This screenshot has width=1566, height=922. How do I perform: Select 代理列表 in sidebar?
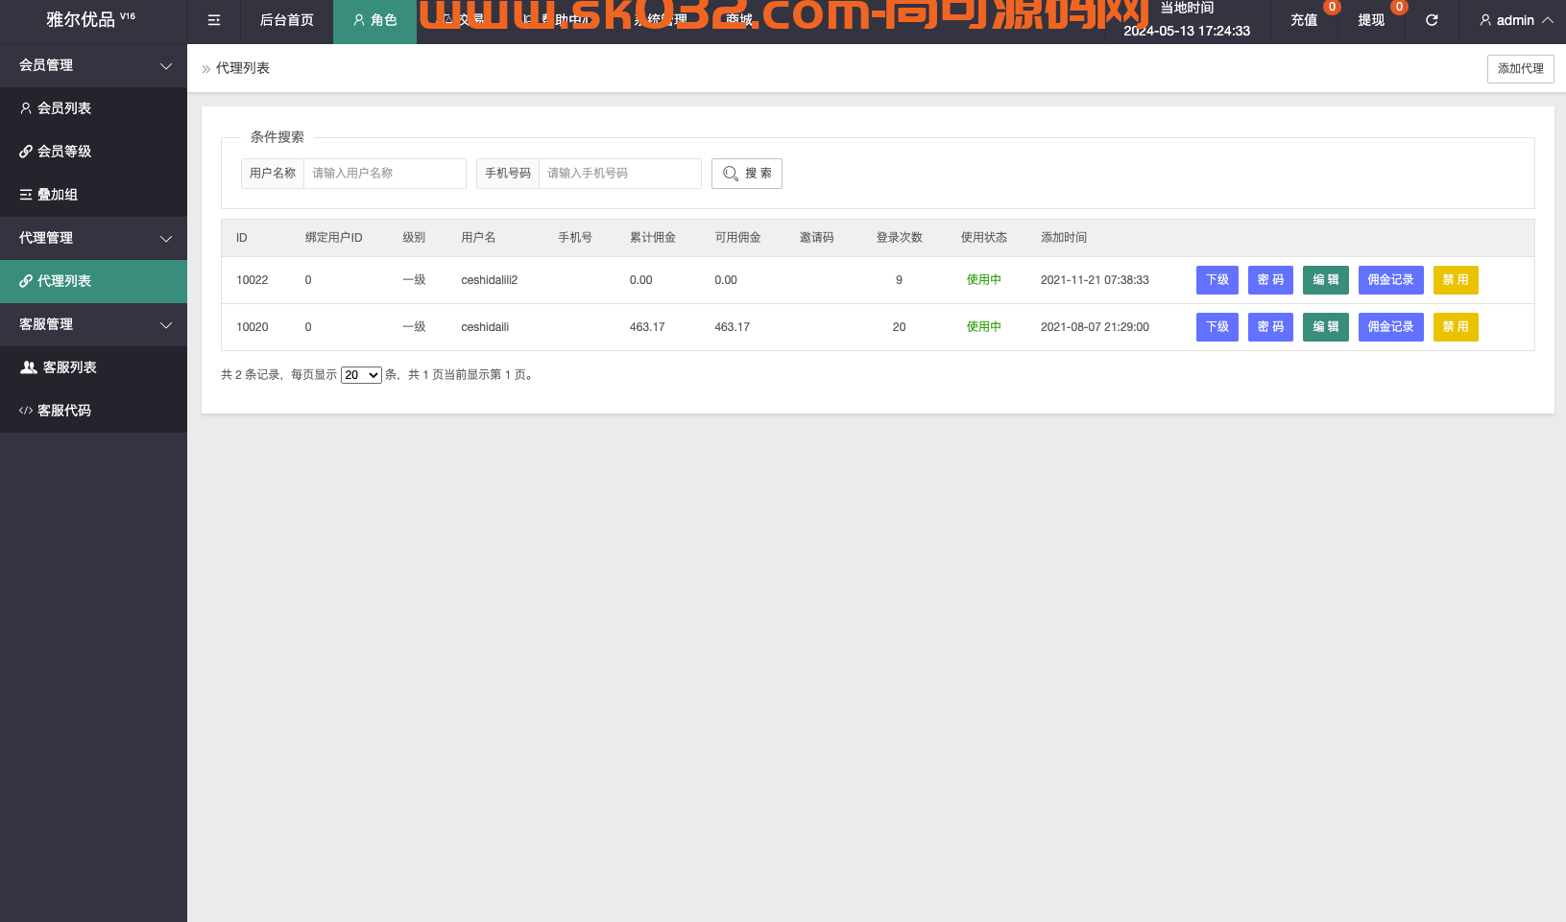[93, 281]
